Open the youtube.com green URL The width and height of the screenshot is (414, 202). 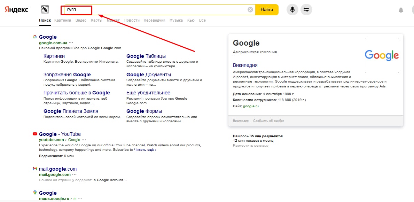coord(52,140)
